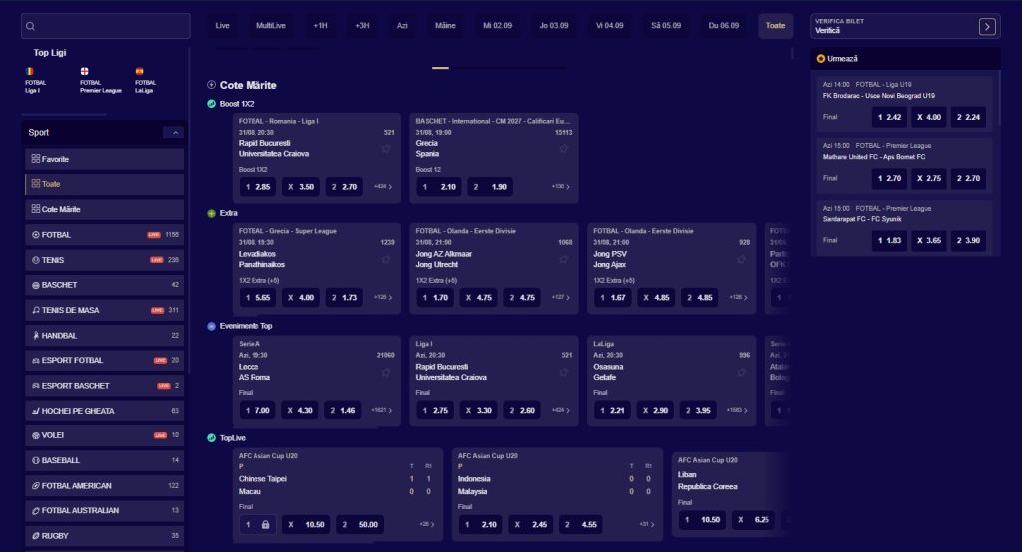
Task: Favorite the Liga I Rapid Bucuresti top event star
Action: [563, 372]
